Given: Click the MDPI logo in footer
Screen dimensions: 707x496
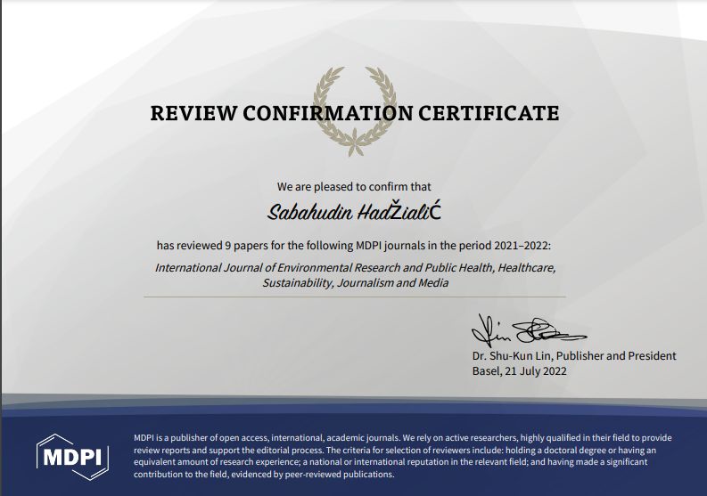Looking at the screenshot, I should click(x=72, y=456).
